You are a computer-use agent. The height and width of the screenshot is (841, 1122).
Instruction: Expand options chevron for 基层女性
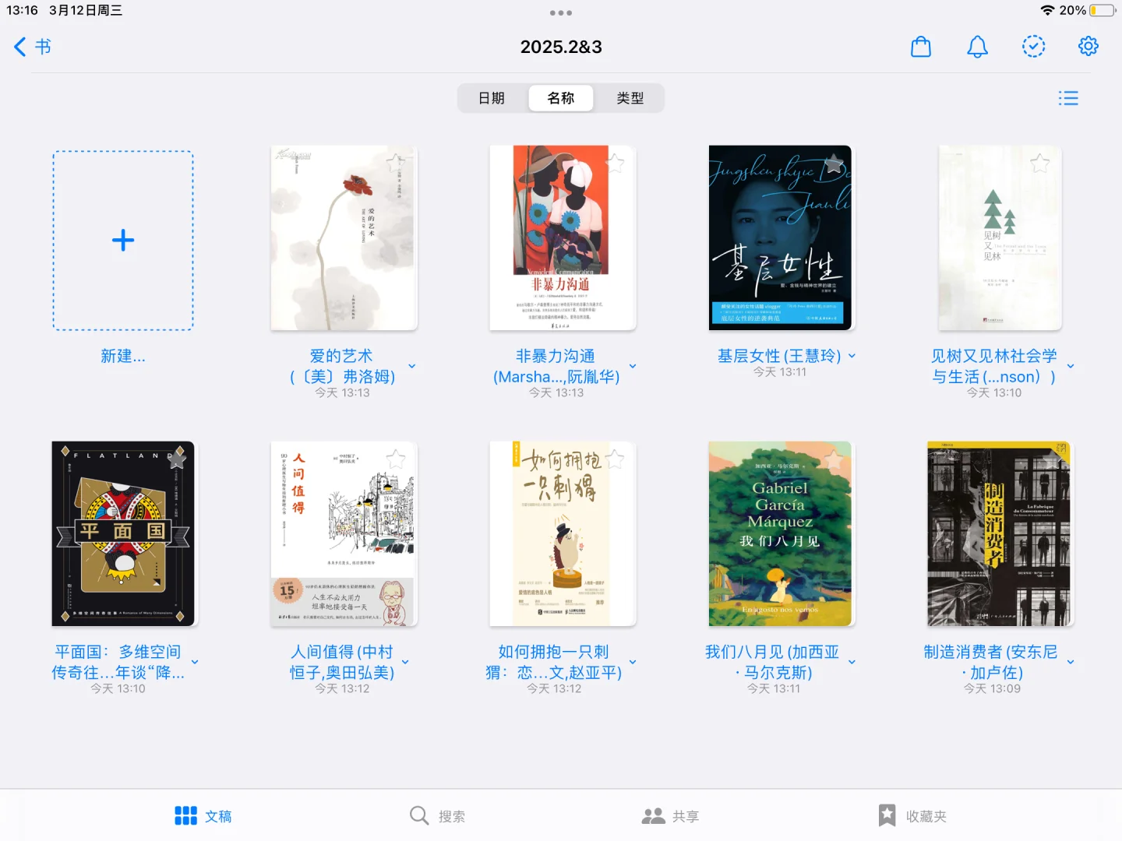pos(852,356)
